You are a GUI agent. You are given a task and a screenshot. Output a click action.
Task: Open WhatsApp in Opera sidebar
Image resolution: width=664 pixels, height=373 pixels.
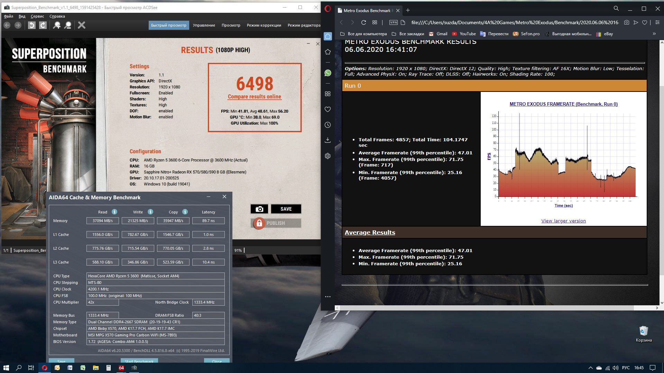(x=328, y=73)
